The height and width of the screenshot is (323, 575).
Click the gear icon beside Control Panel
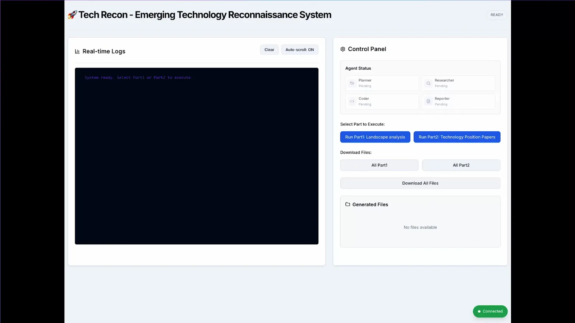pyautogui.click(x=343, y=49)
